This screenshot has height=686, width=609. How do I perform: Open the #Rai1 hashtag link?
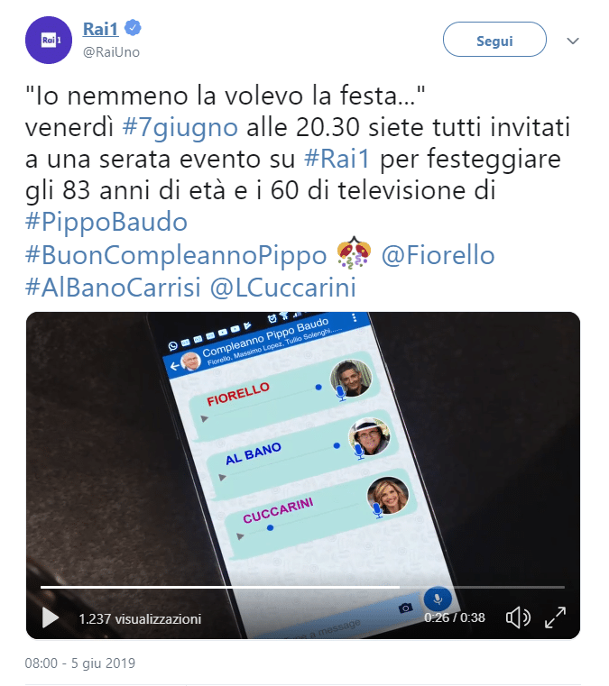pyautogui.click(x=337, y=159)
